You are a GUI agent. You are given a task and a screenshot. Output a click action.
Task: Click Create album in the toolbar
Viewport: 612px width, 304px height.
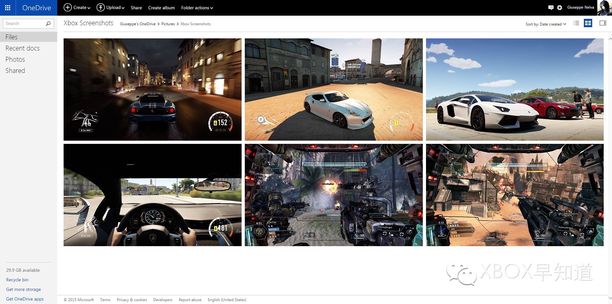coord(161,8)
